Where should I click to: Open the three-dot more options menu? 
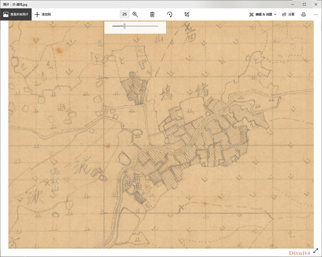316,14
